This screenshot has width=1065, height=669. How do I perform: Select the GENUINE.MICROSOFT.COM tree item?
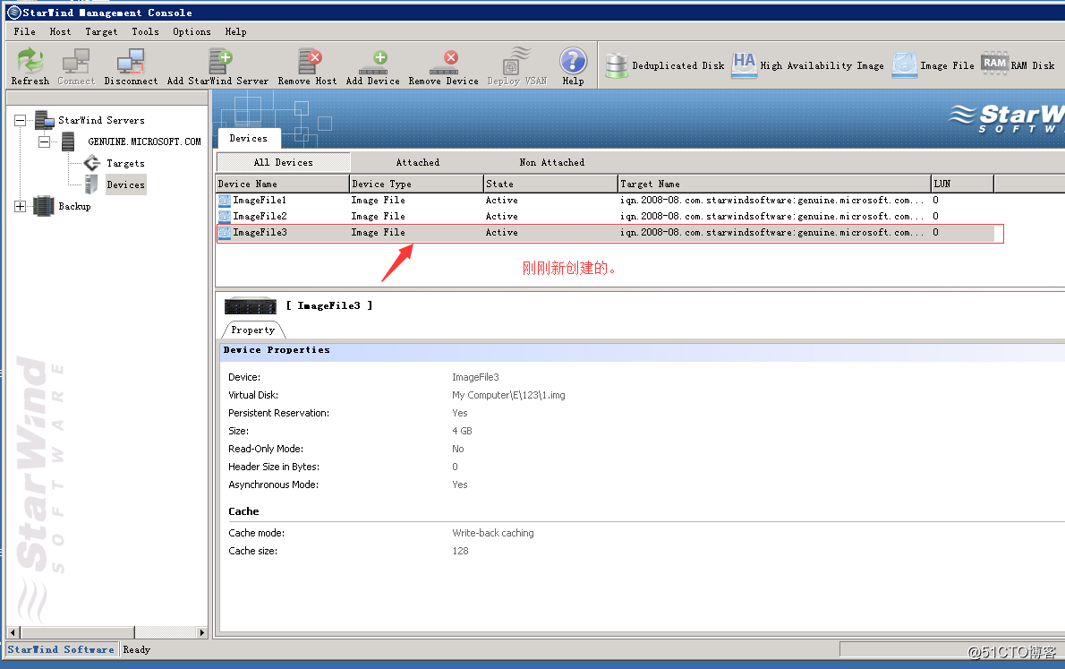[145, 142]
